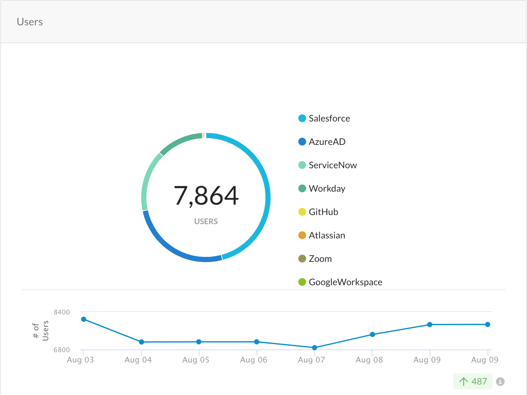Select the Atlassian legend label
527x395 pixels.
point(327,235)
